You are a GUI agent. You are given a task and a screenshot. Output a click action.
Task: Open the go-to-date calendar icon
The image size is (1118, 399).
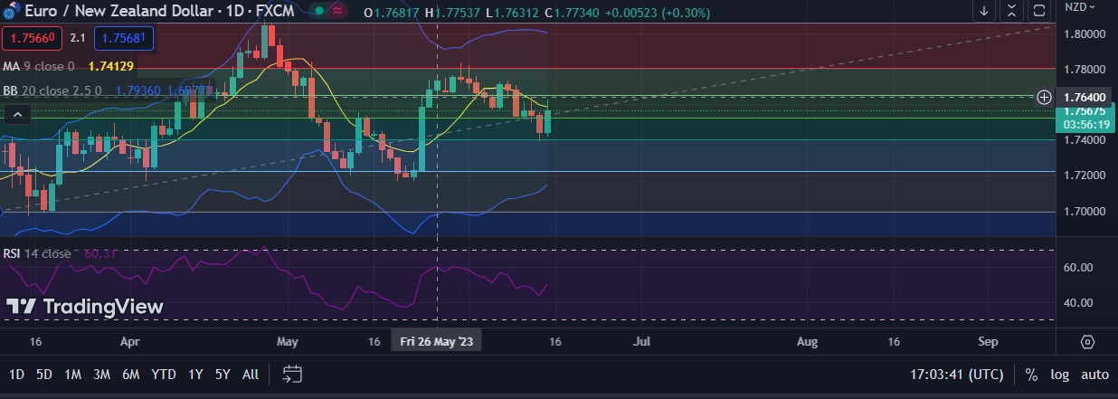click(x=292, y=374)
